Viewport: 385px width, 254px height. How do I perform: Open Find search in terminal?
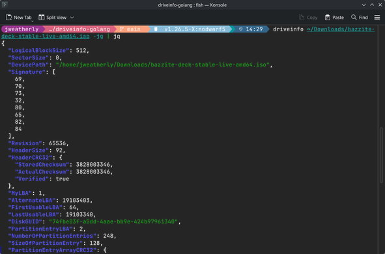[359, 18]
